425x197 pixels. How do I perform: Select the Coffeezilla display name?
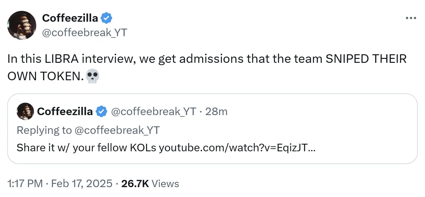point(71,18)
